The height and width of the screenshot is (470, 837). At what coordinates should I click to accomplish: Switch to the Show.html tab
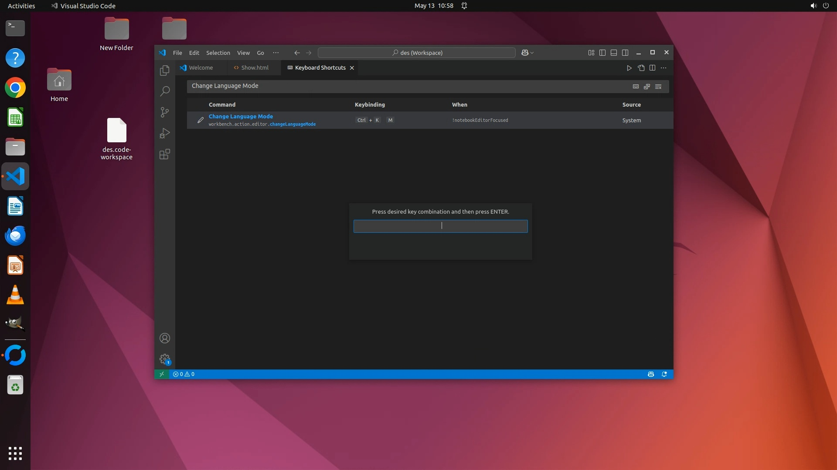coord(251,68)
